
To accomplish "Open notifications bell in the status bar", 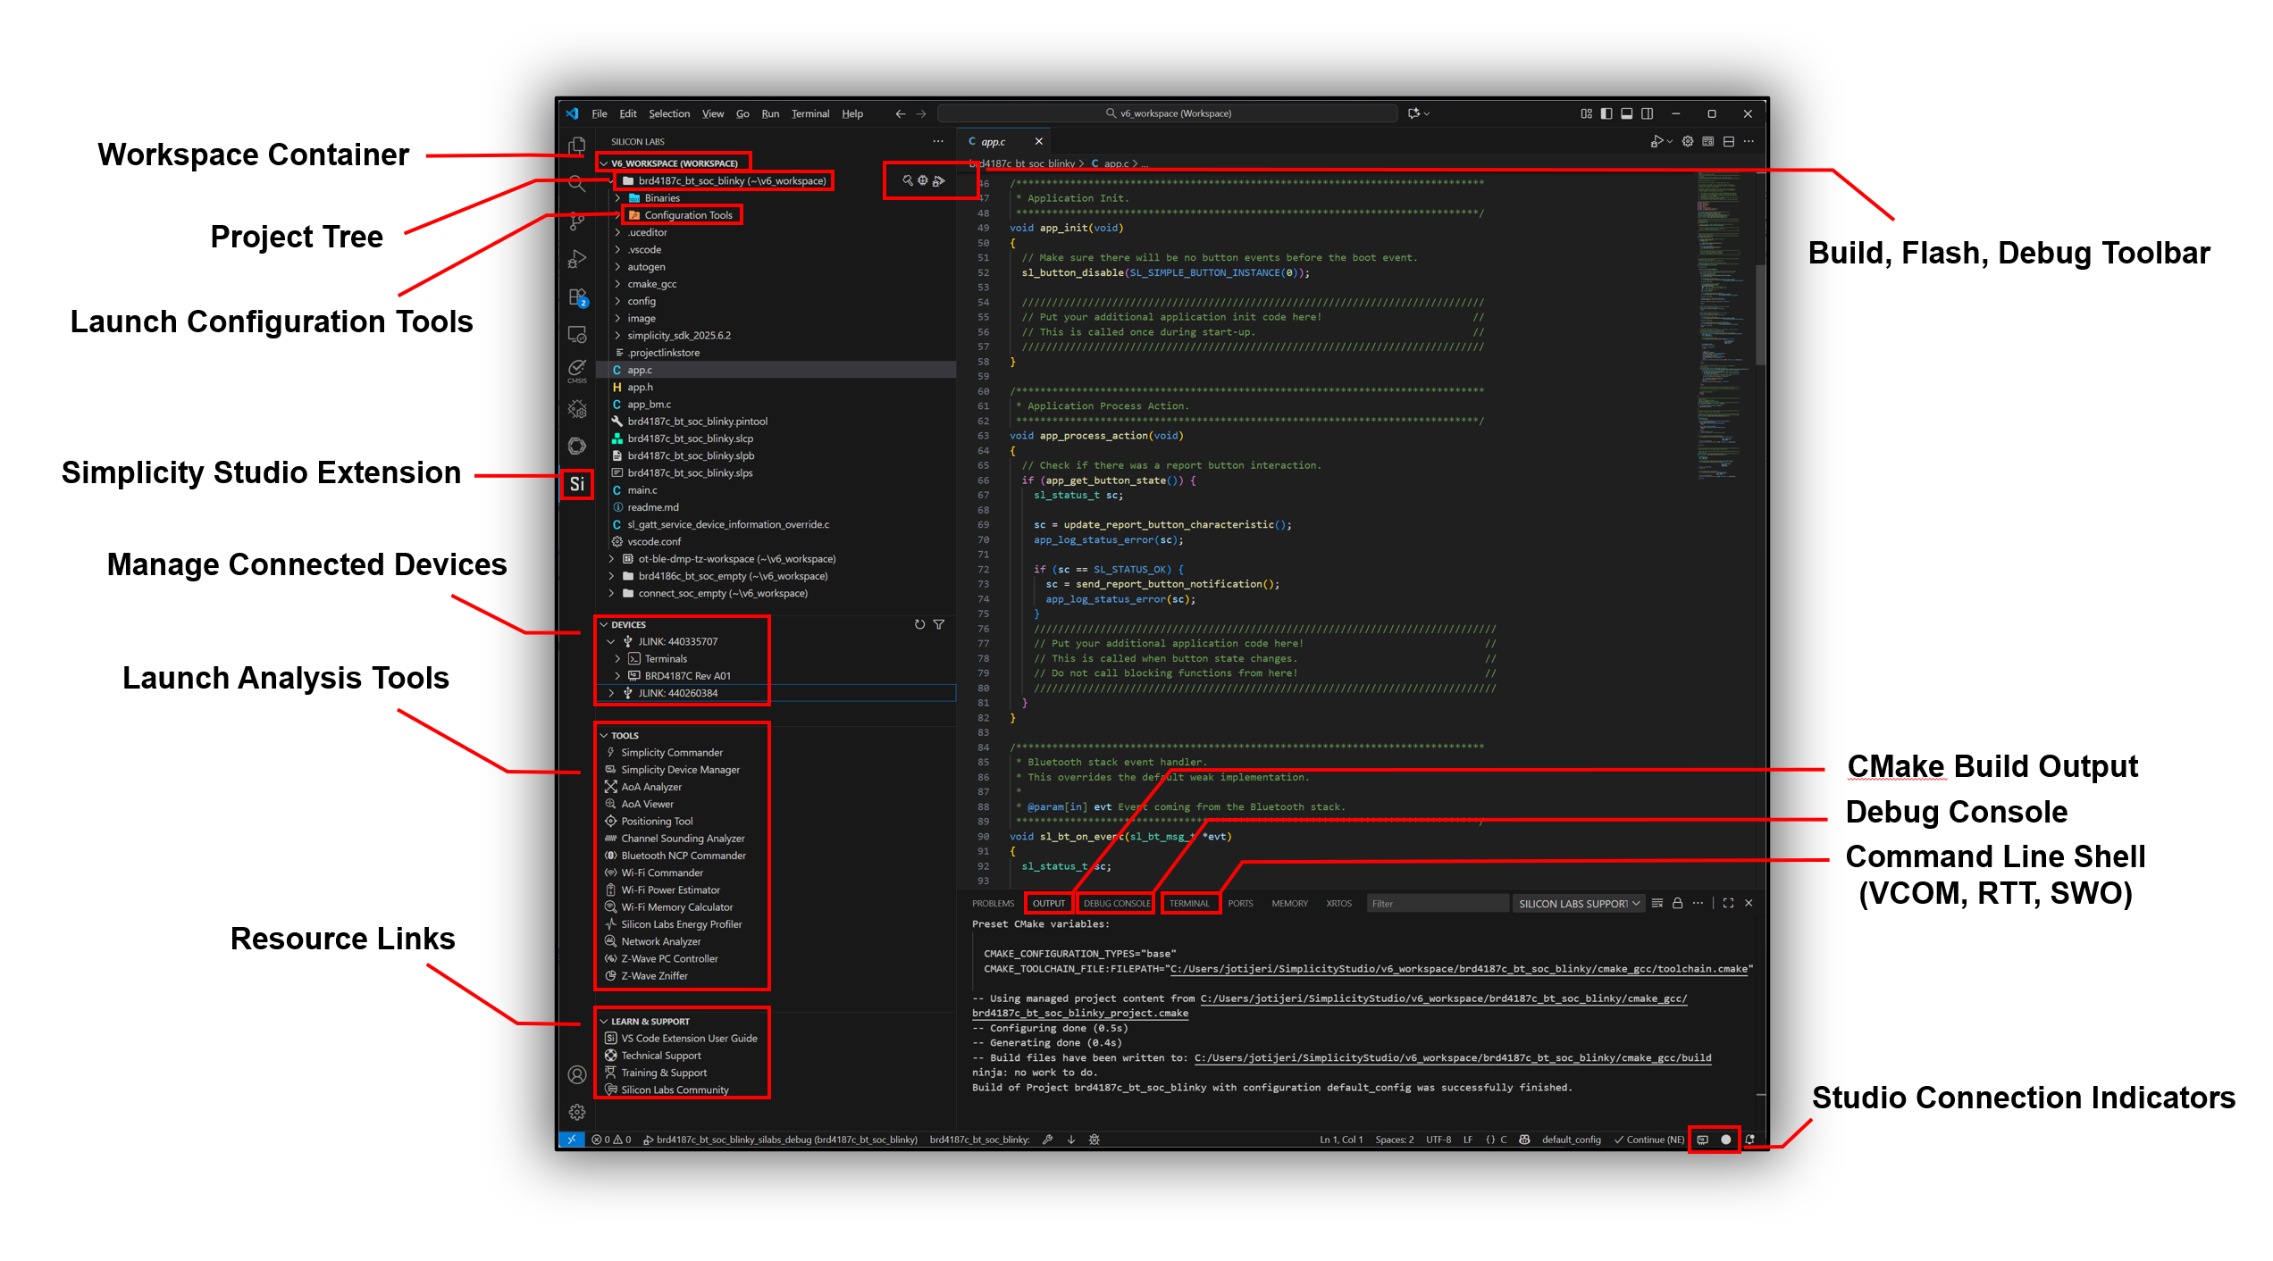I will point(1751,1140).
